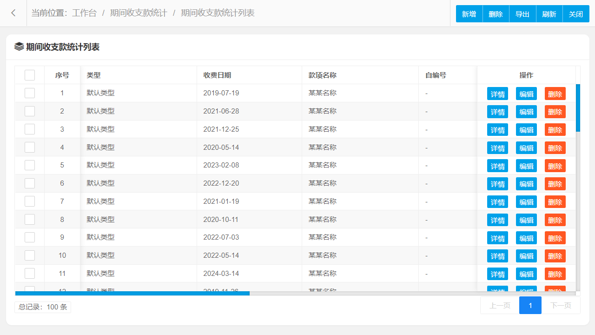This screenshot has width=595, height=335.
Task: Click the vertical scrollbar thumb of the table
Action: point(578,108)
